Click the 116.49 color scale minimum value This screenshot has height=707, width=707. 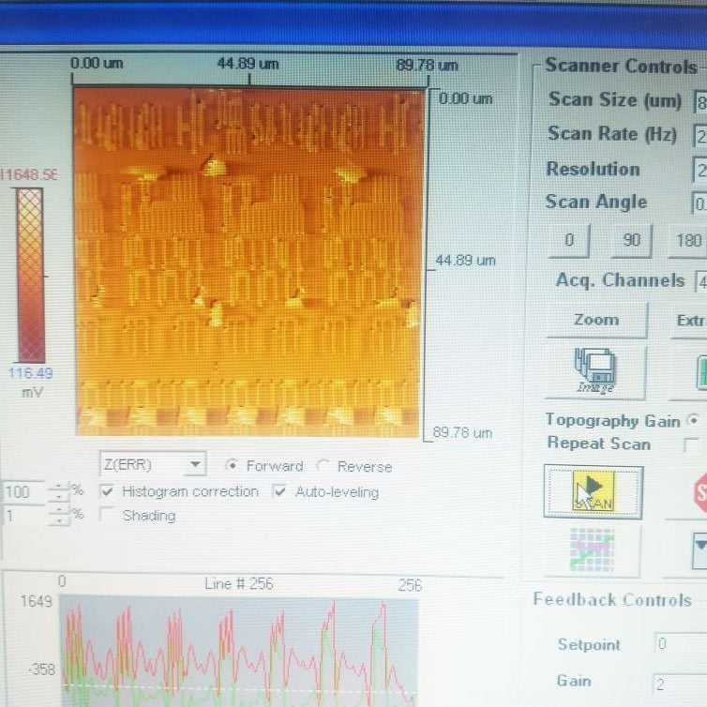tap(31, 373)
